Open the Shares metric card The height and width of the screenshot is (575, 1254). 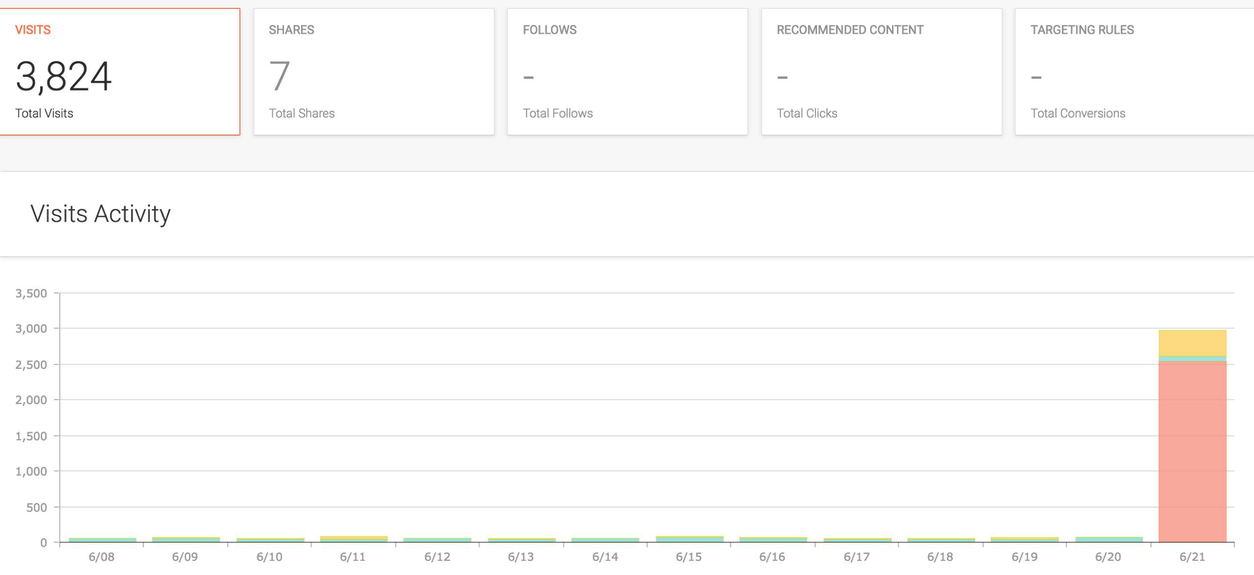(374, 72)
